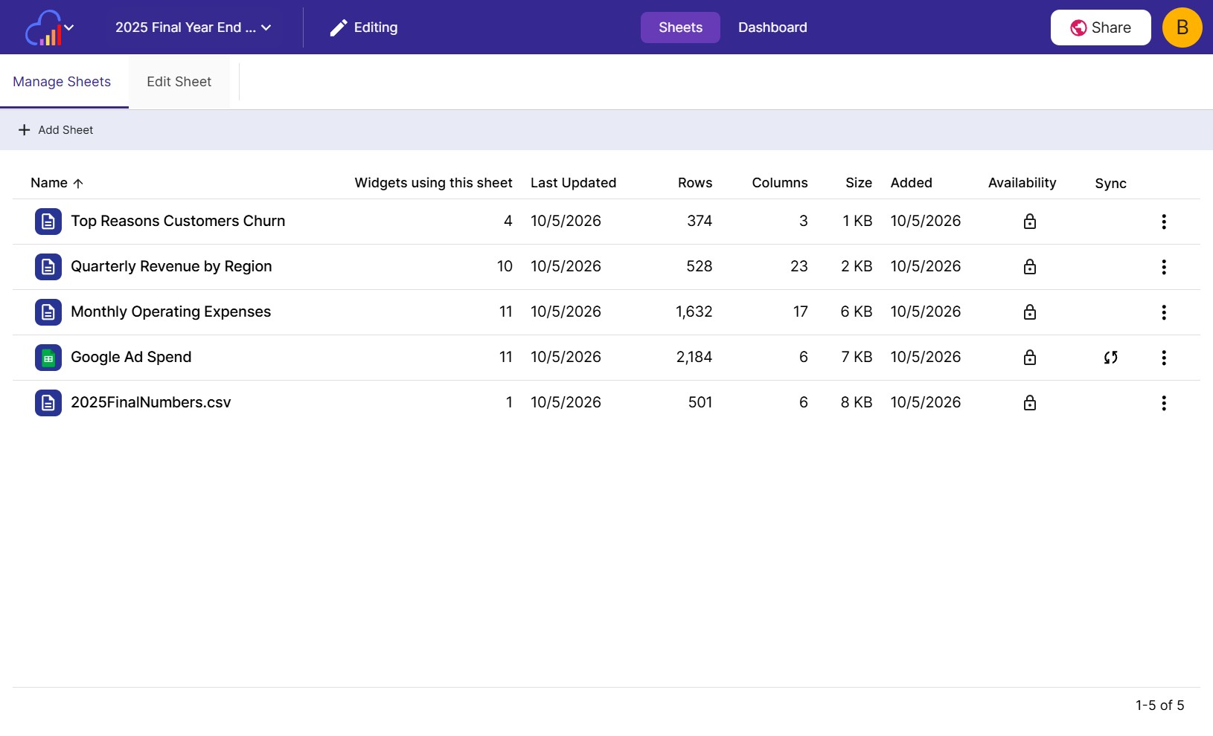Open the Google Ad Spend sheet

click(131, 357)
